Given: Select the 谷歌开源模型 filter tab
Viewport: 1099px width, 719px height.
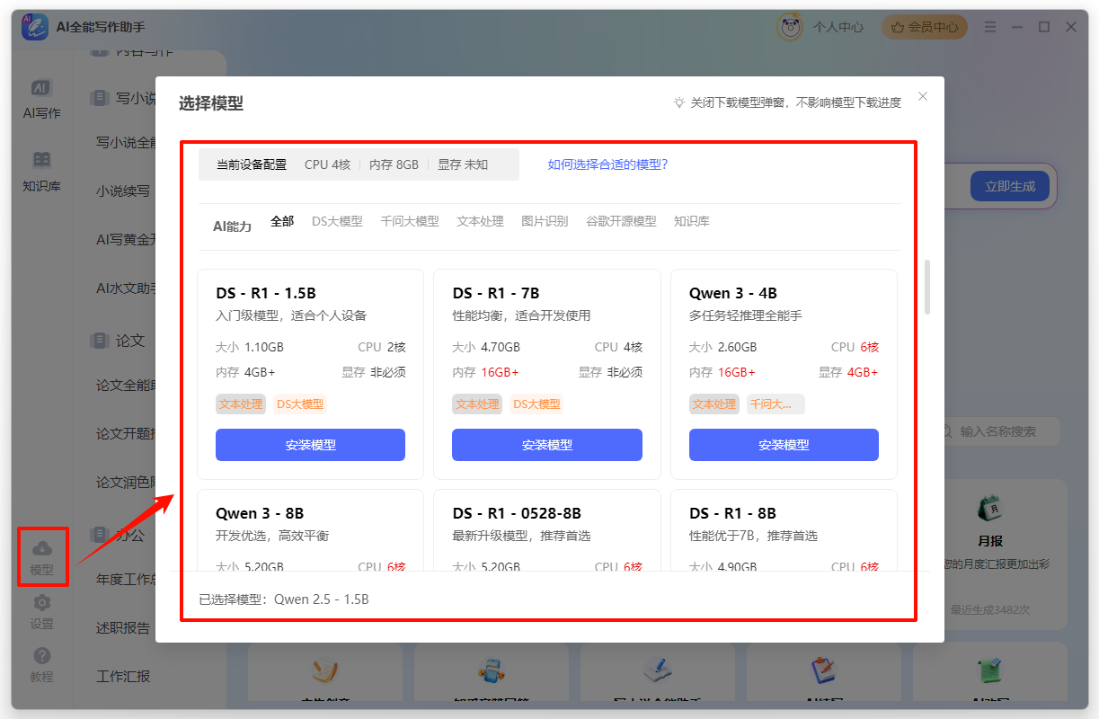Looking at the screenshot, I should point(621,221).
